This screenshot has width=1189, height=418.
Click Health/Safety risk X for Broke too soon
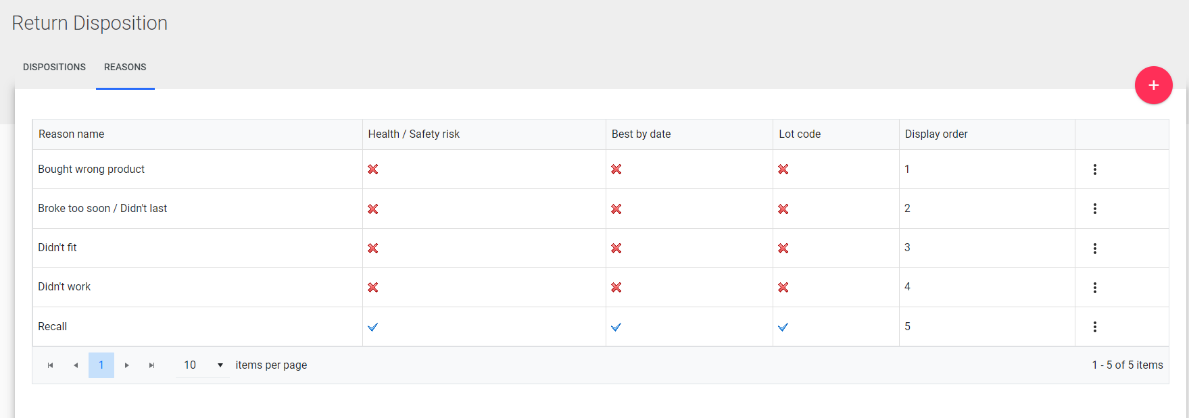373,209
